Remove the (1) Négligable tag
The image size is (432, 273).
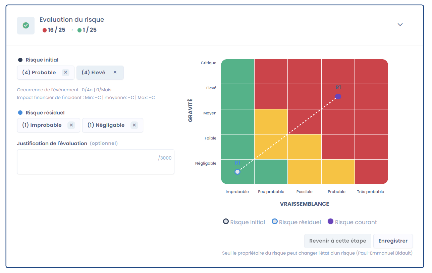[134, 125]
